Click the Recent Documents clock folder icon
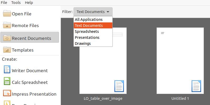The image size is (210, 105). point(7,38)
